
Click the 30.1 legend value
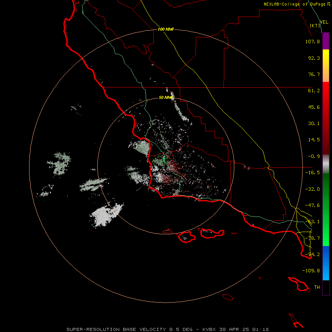tap(314, 124)
